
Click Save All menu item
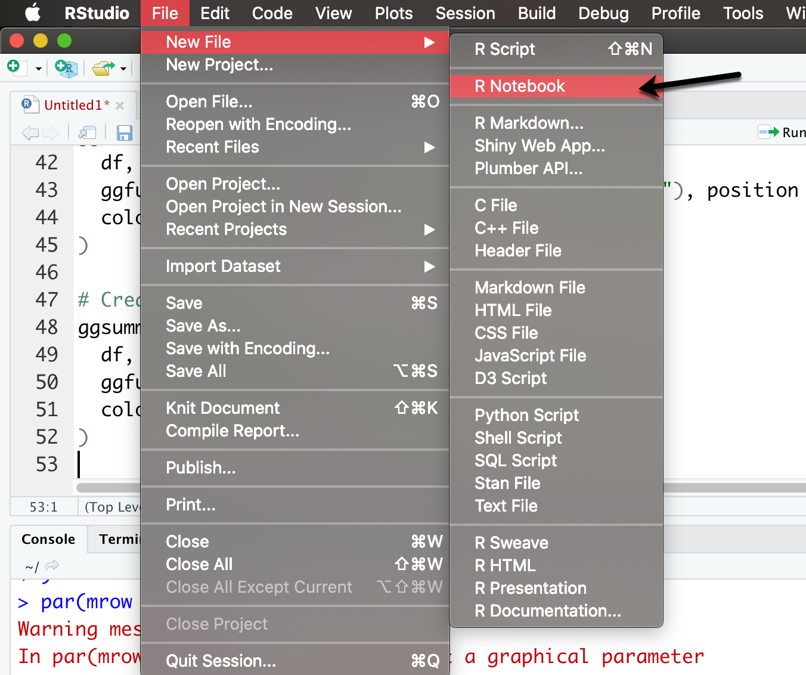pyautogui.click(x=294, y=371)
